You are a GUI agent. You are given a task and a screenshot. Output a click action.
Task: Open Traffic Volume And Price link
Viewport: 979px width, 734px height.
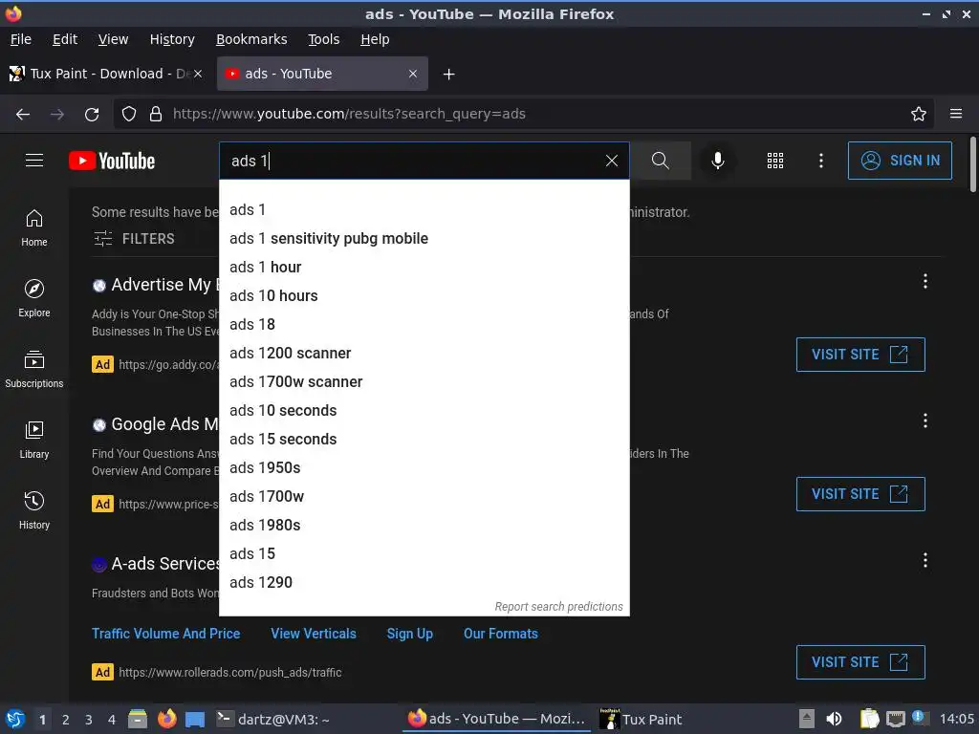[166, 634]
